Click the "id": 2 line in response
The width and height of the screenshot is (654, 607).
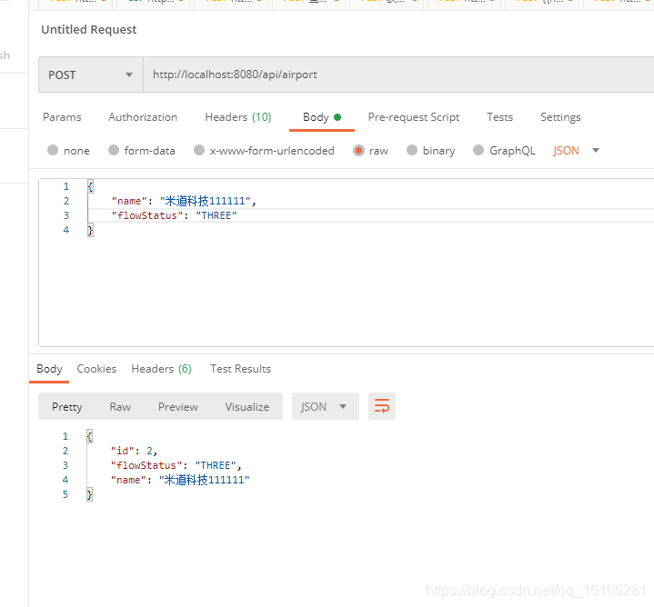(134, 451)
